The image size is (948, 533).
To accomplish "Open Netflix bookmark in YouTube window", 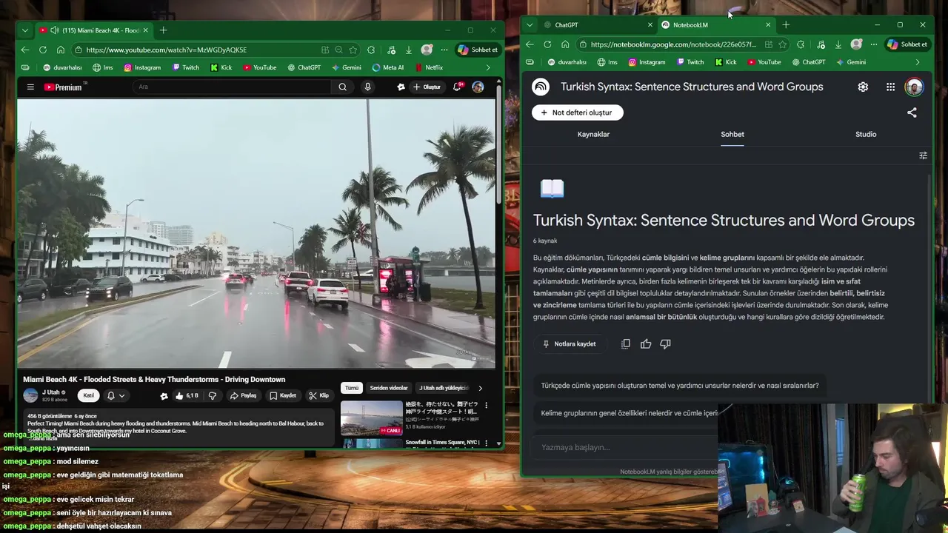I will [x=429, y=67].
